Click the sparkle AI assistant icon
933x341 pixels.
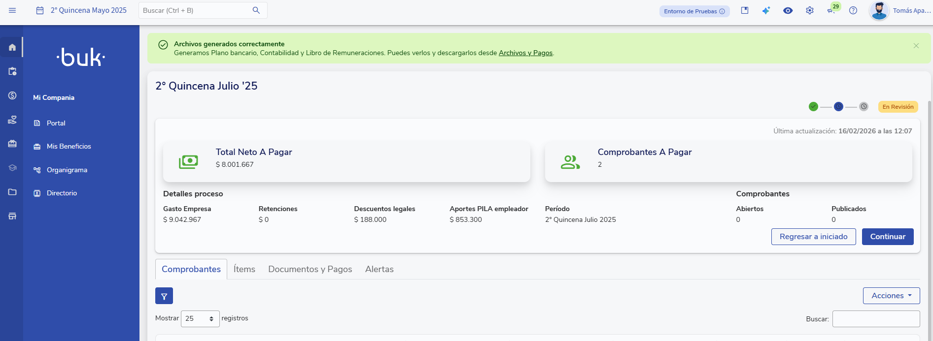(766, 10)
